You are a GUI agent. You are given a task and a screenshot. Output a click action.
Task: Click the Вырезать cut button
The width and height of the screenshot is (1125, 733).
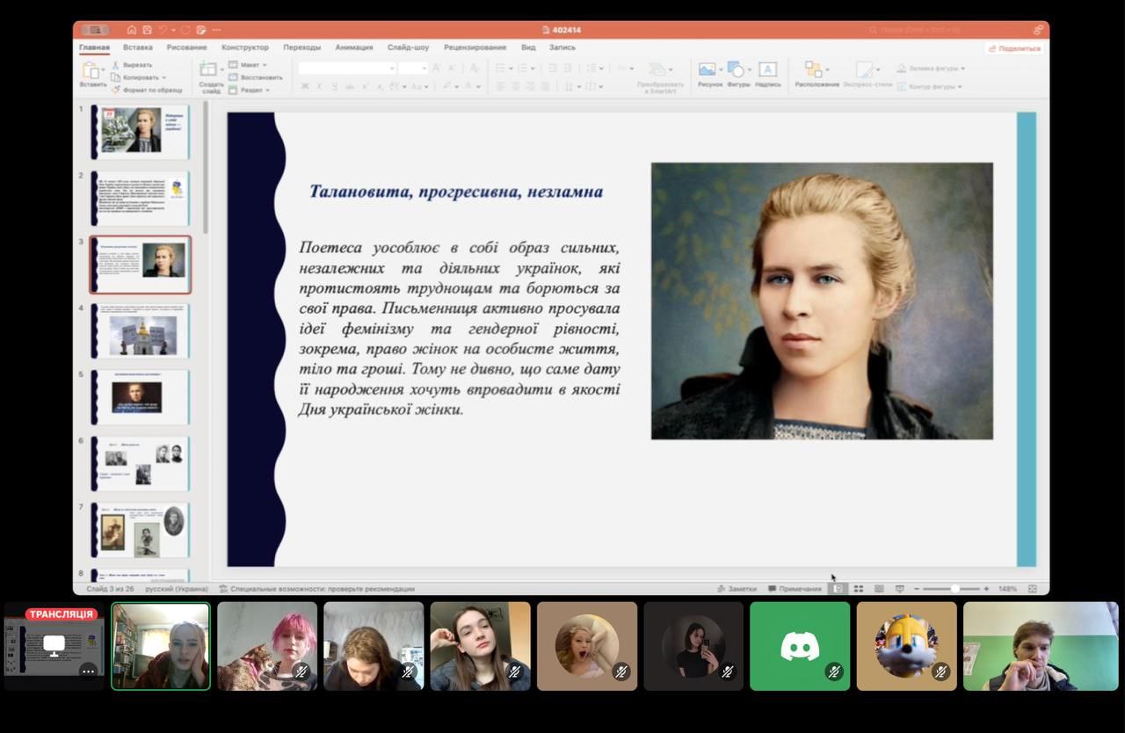coord(137,65)
